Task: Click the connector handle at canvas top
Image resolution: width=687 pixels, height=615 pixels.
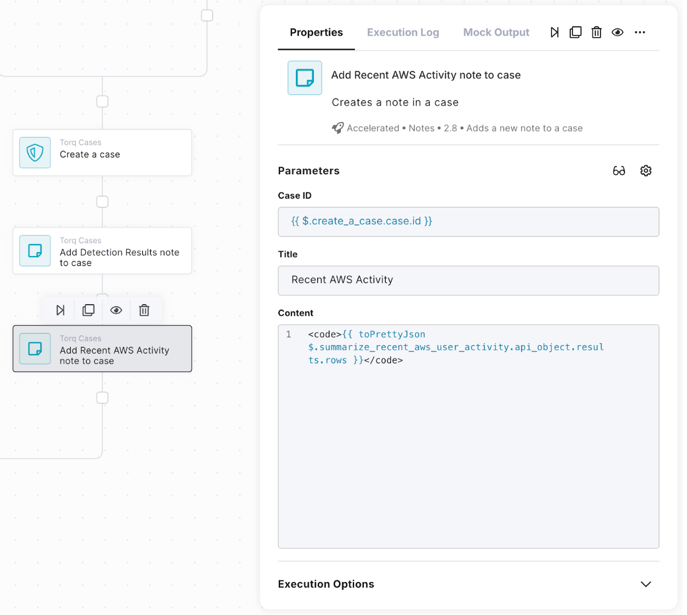Action: 207,15
